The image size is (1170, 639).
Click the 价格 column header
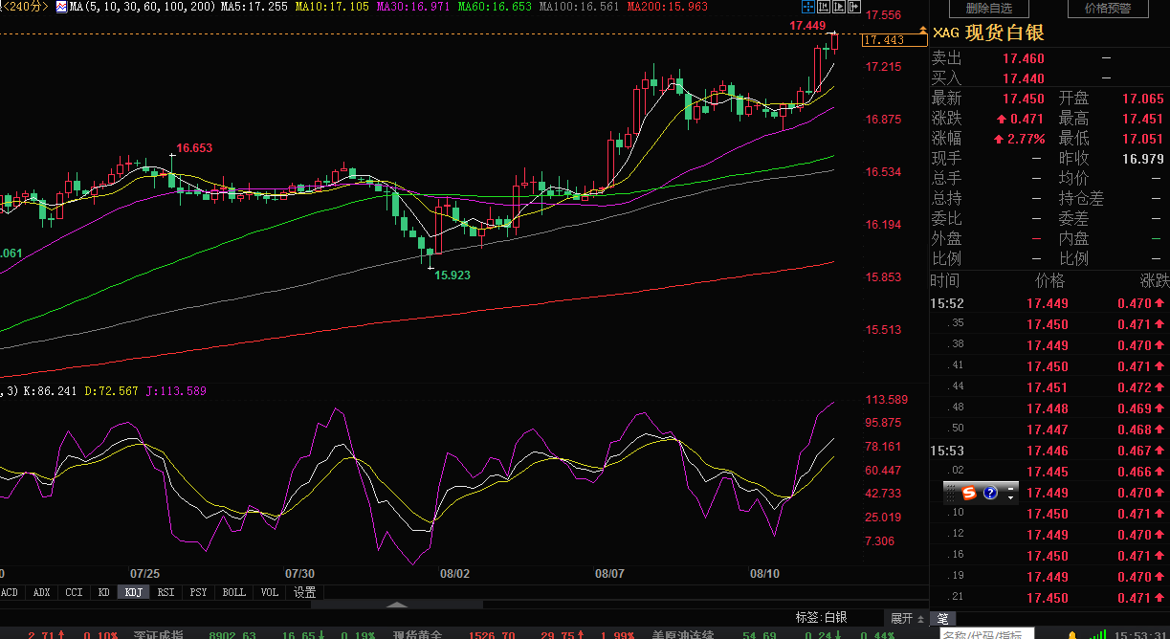1049,281
